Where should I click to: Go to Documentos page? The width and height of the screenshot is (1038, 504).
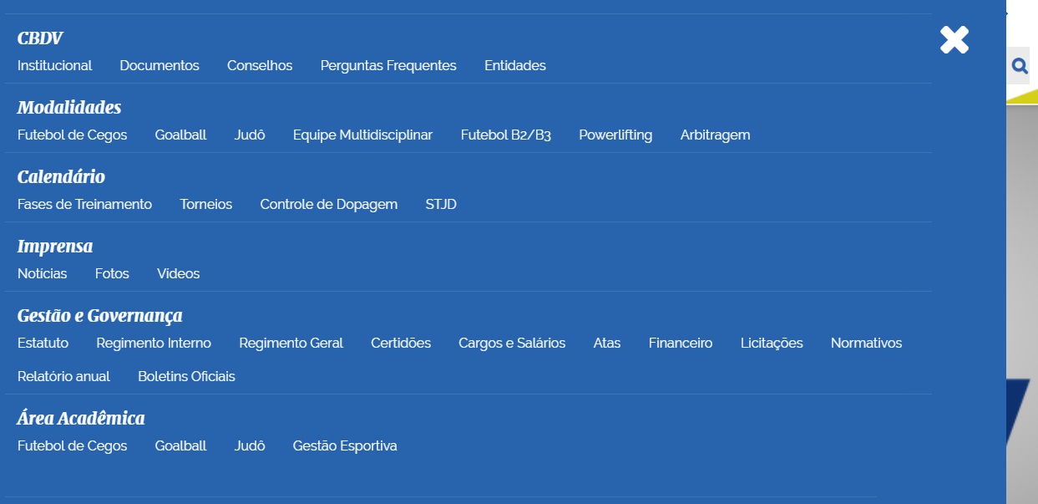pos(159,65)
